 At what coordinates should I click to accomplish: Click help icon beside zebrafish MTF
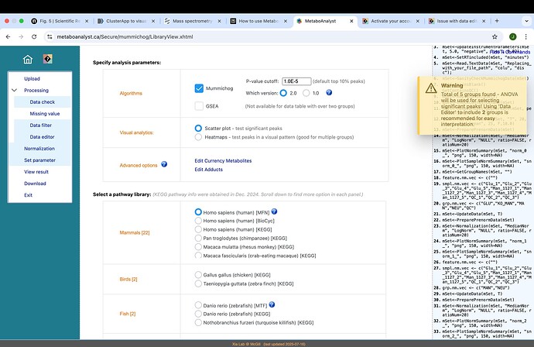point(272,304)
